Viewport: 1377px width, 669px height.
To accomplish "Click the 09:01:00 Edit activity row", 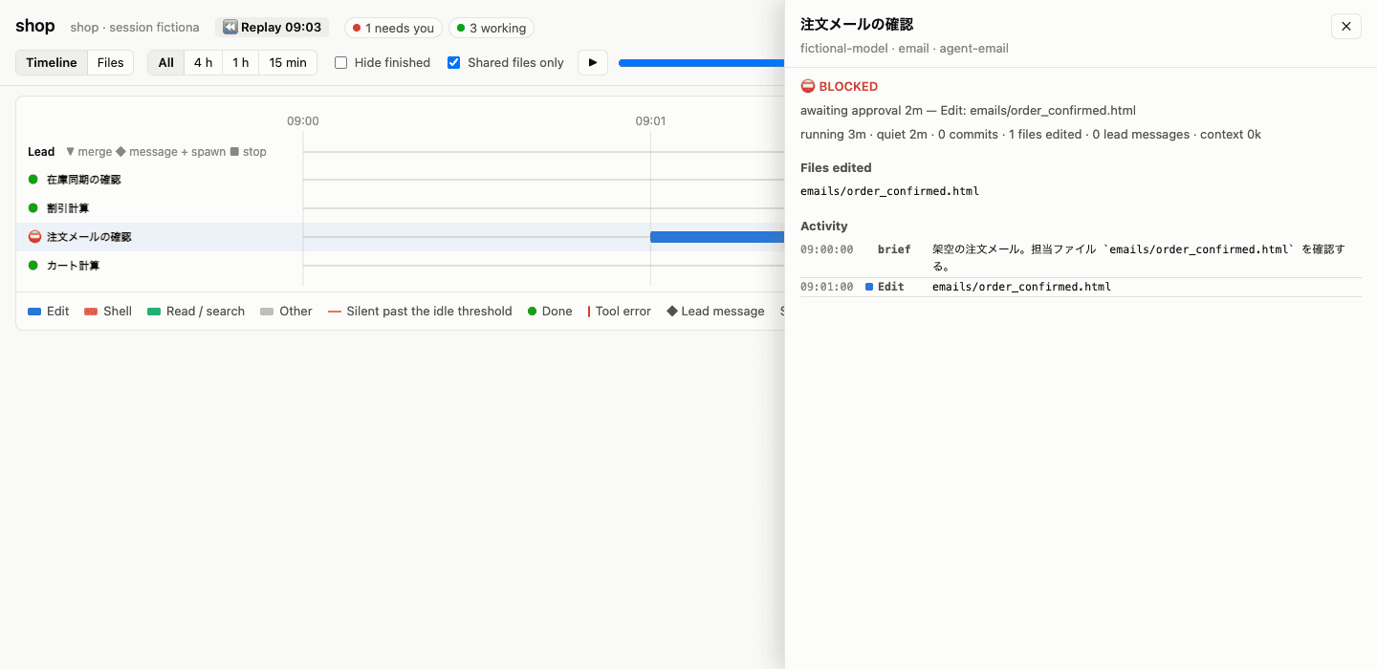I will (1081, 287).
